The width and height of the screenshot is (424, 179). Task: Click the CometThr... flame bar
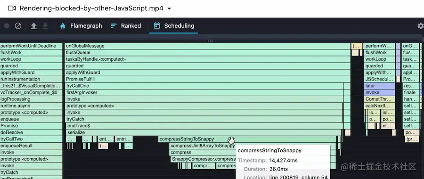click(380, 99)
